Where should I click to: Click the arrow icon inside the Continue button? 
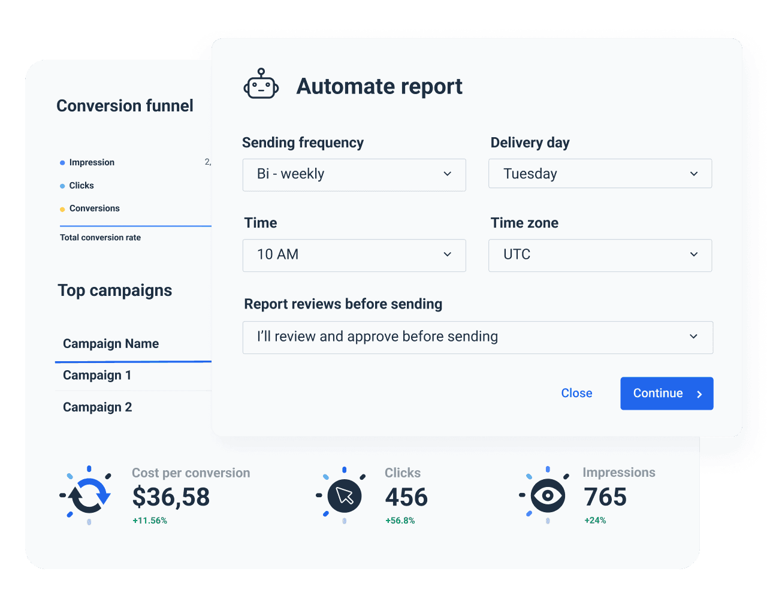[699, 394]
